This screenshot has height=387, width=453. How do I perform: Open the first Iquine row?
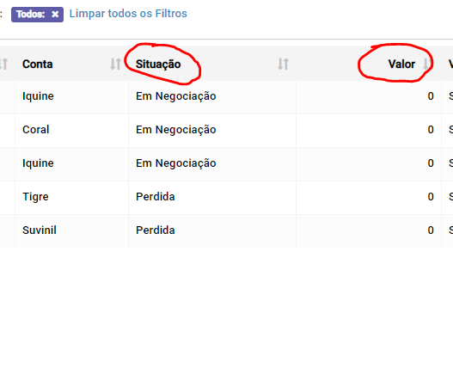38,96
